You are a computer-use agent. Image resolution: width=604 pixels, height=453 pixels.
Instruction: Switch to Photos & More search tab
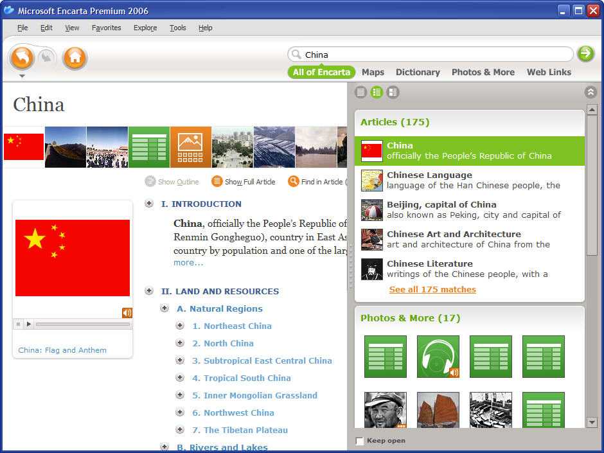pyautogui.click(x=483, y=72)
